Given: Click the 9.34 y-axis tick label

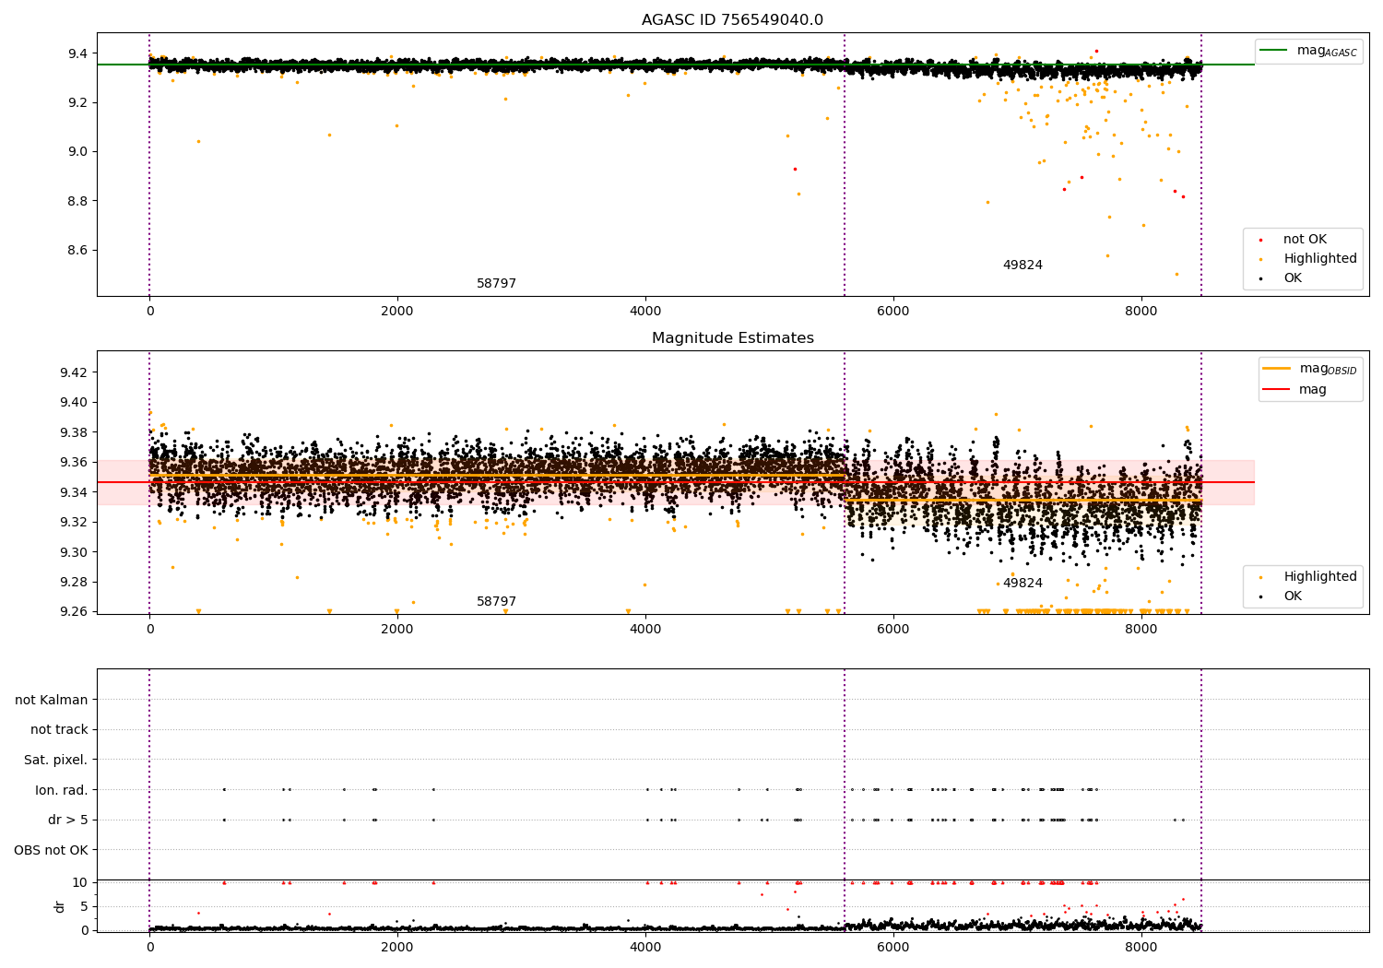Looking at the screenshot, I should coord(74,492).
